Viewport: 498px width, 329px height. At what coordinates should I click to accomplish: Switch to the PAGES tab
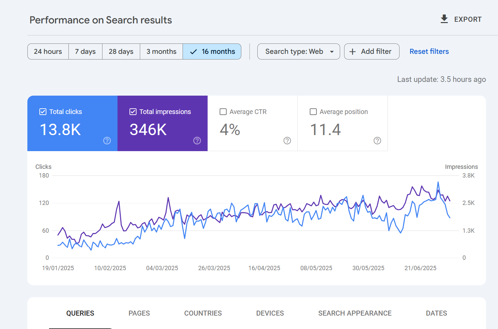(x=139, y=313)
